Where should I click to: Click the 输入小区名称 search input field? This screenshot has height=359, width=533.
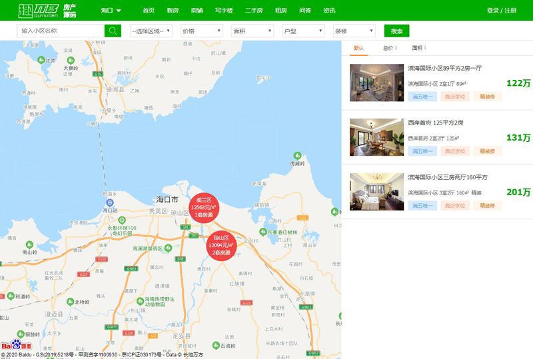coord(61,31)
